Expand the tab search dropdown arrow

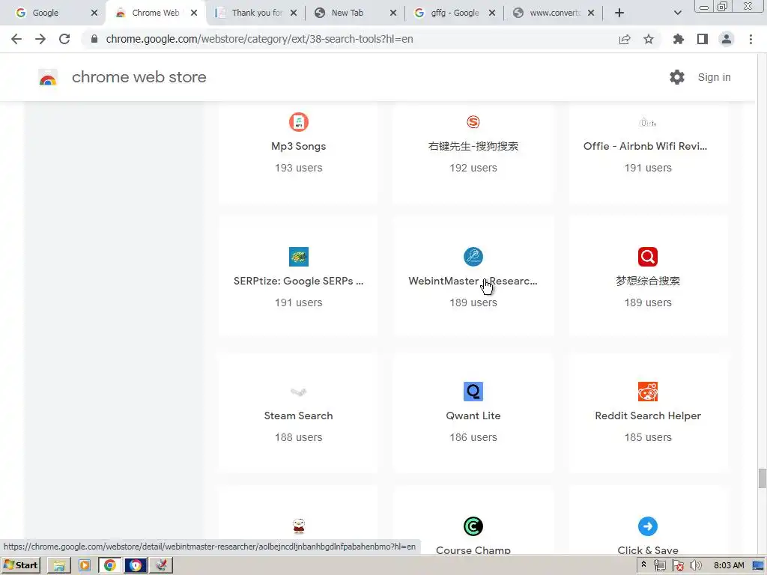point(677,13)
